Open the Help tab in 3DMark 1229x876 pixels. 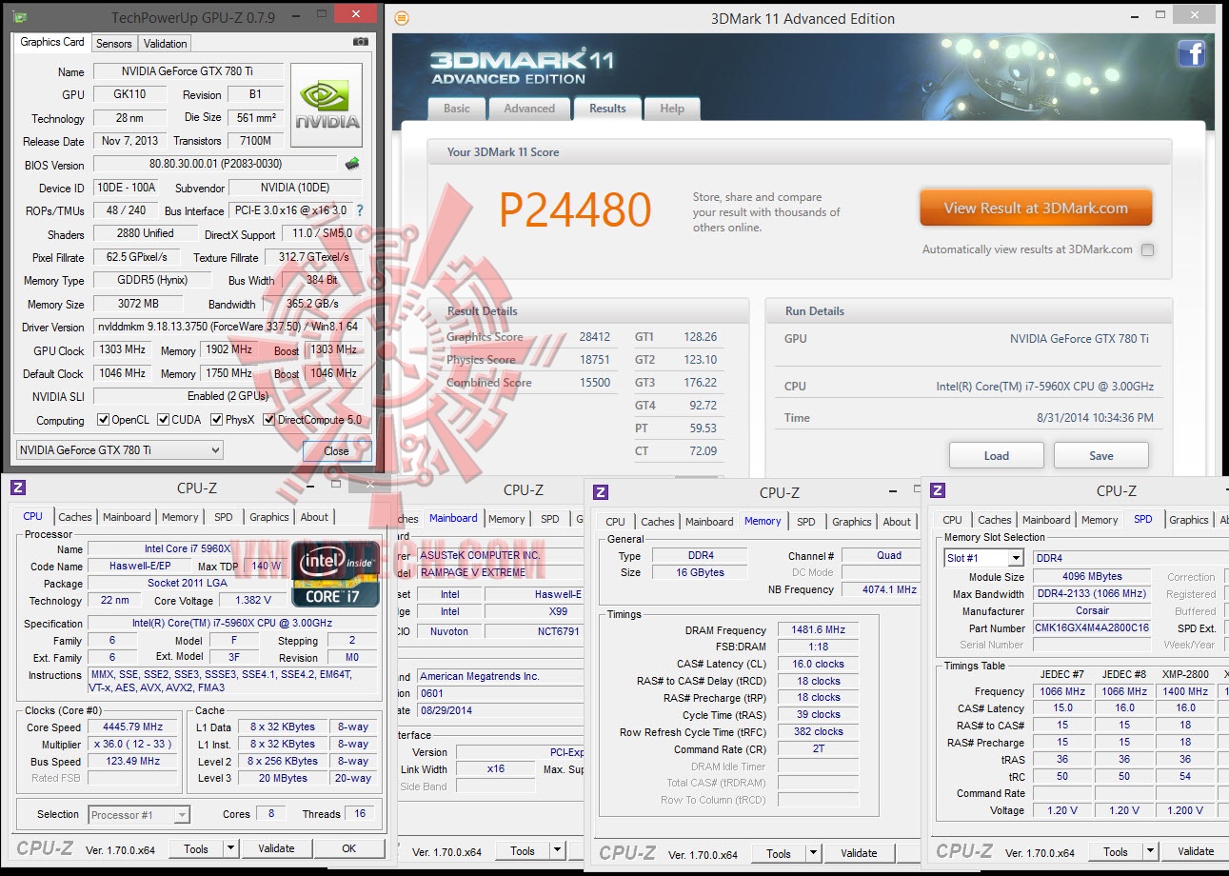tap(672, 109)
